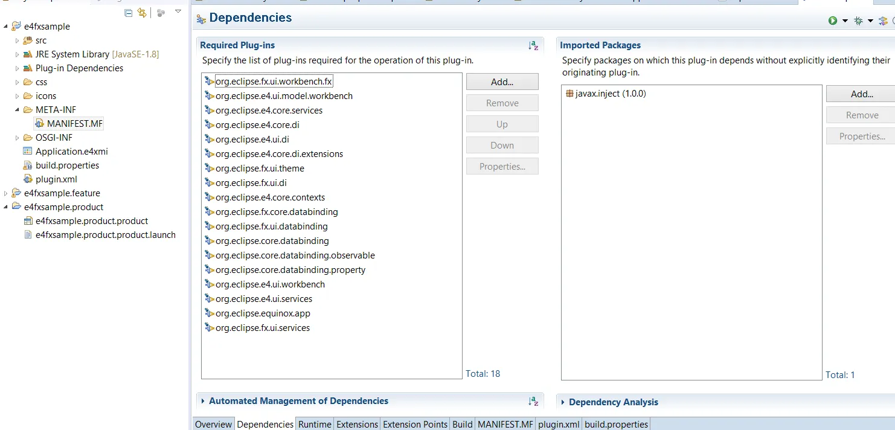This screenshot has width=895, height=430.
Task: Expand the OSGI-INF folder
Action: point(18,138)
